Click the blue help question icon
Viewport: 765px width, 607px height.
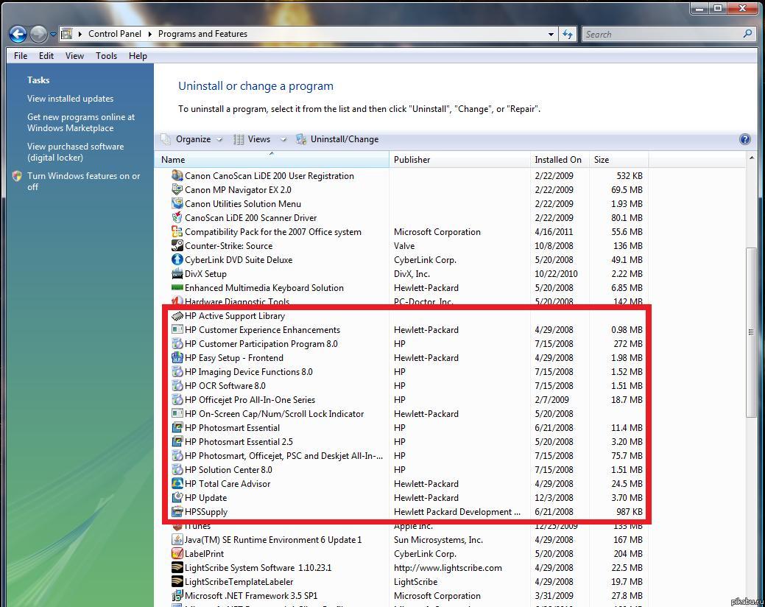[x=744, y=139]
